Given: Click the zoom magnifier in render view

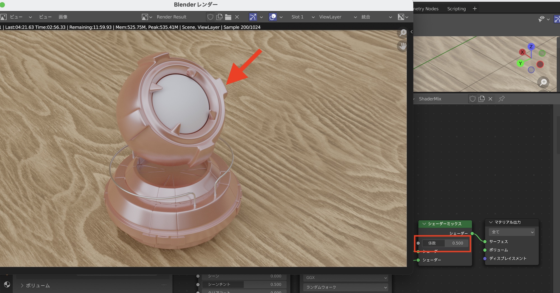Looking at the screenshot, I should pyautogui.click(x=403, y=33).
